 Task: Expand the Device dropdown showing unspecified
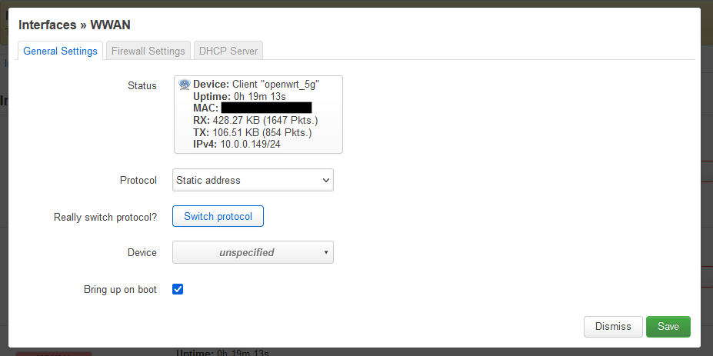click(252, 252)
